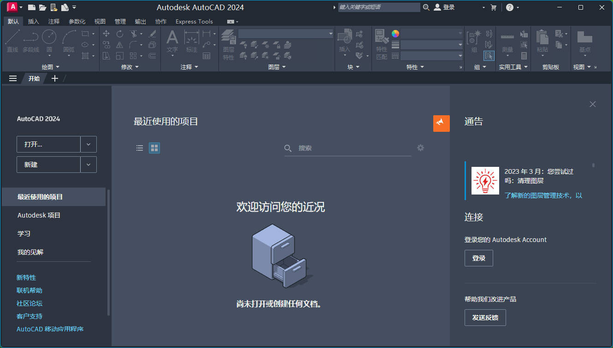Screen dimensions: 613x348
Task: Open the Parametric (参数化) ribbon tab
Action: pos(77,22)
